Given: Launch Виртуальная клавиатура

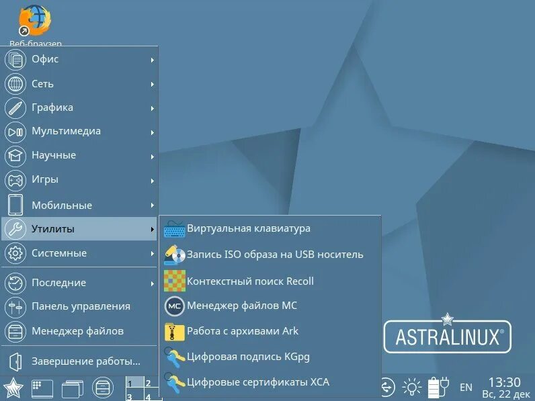Looking at the screenshot, I should [270, 228].
